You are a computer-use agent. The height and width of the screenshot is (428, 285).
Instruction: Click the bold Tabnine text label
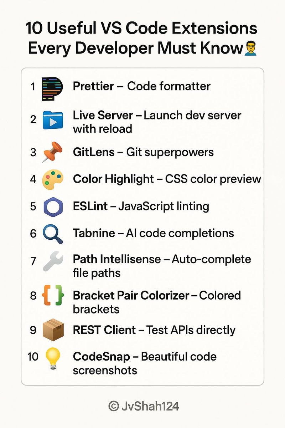(x=94, y=234)
